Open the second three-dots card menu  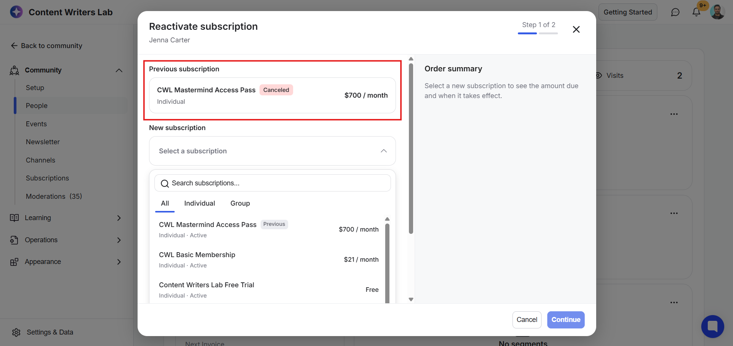coord(674,213)
